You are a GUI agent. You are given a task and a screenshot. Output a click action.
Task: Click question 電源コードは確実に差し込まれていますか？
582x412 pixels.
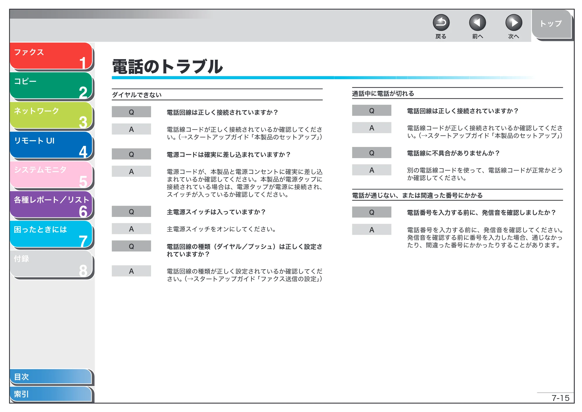coord(228,155)
